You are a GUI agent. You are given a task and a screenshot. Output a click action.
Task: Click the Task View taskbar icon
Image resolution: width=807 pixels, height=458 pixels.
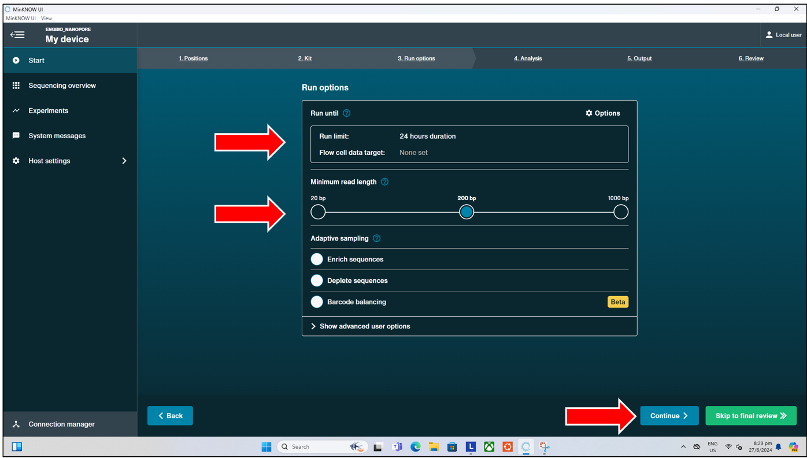coord(378,446)
